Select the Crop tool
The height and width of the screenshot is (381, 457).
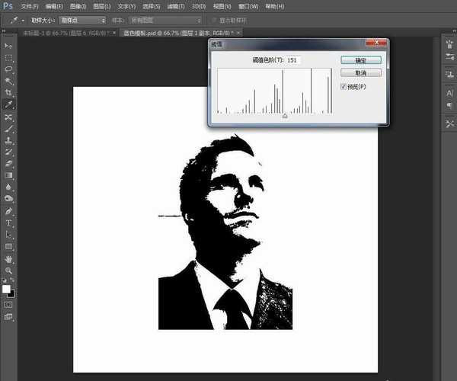9,92
